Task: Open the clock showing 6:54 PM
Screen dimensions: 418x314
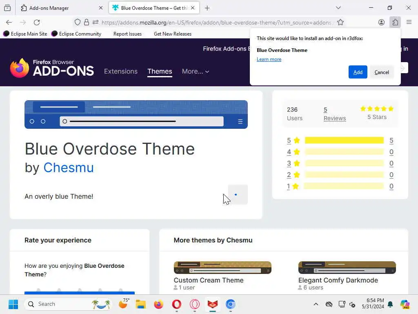Action: 373,304
